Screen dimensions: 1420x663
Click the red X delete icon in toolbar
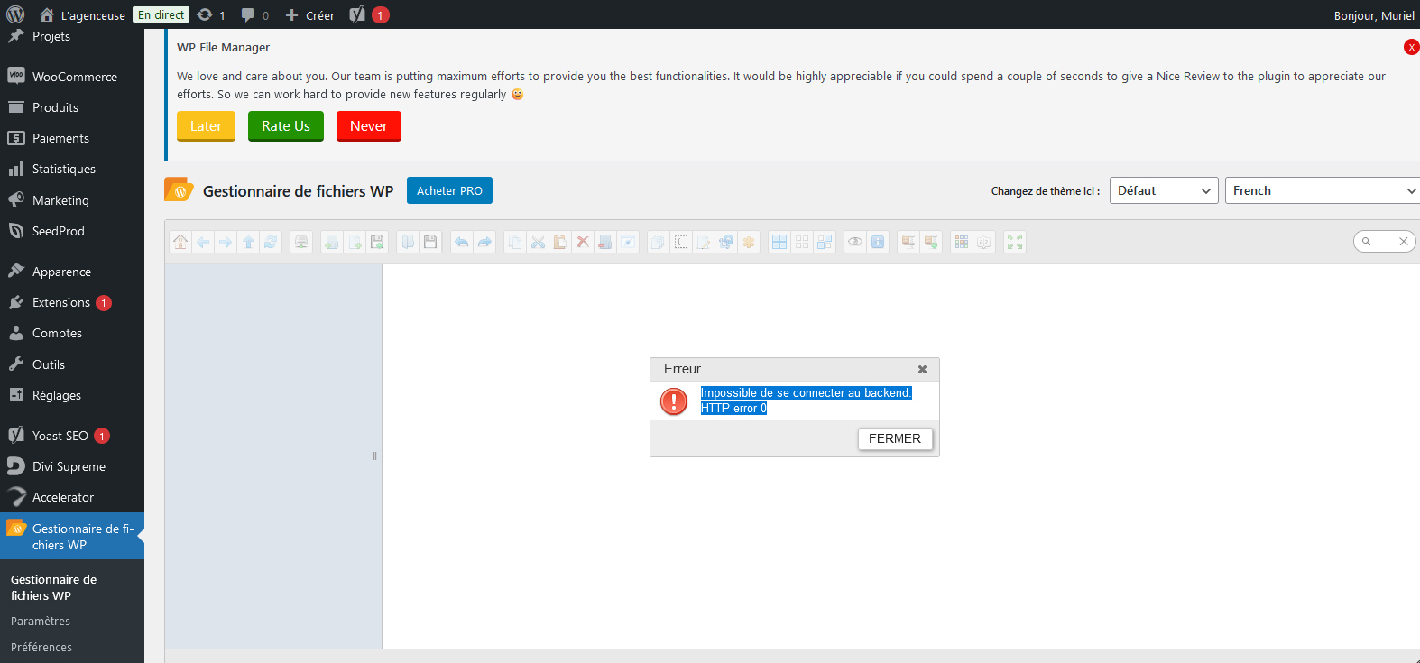[583, 242]
